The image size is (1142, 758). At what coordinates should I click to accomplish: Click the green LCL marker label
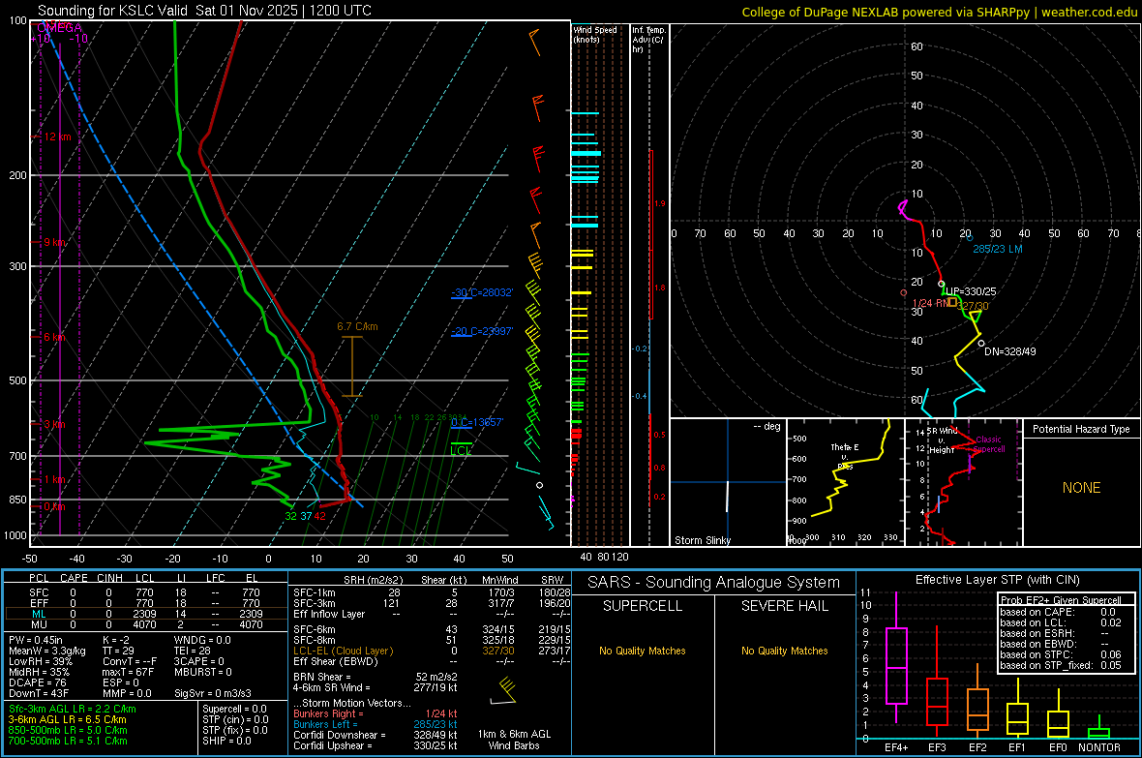[x=461, y=450]
